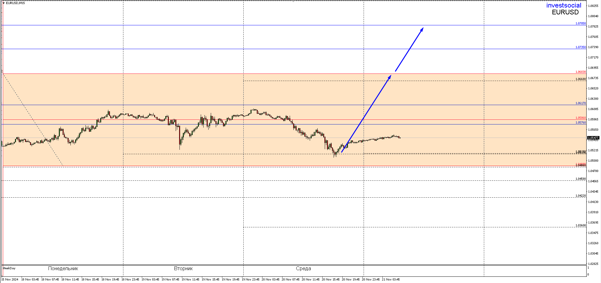Click the 1.06680 dashed level label
601x283 pixels.
[581, 79]
